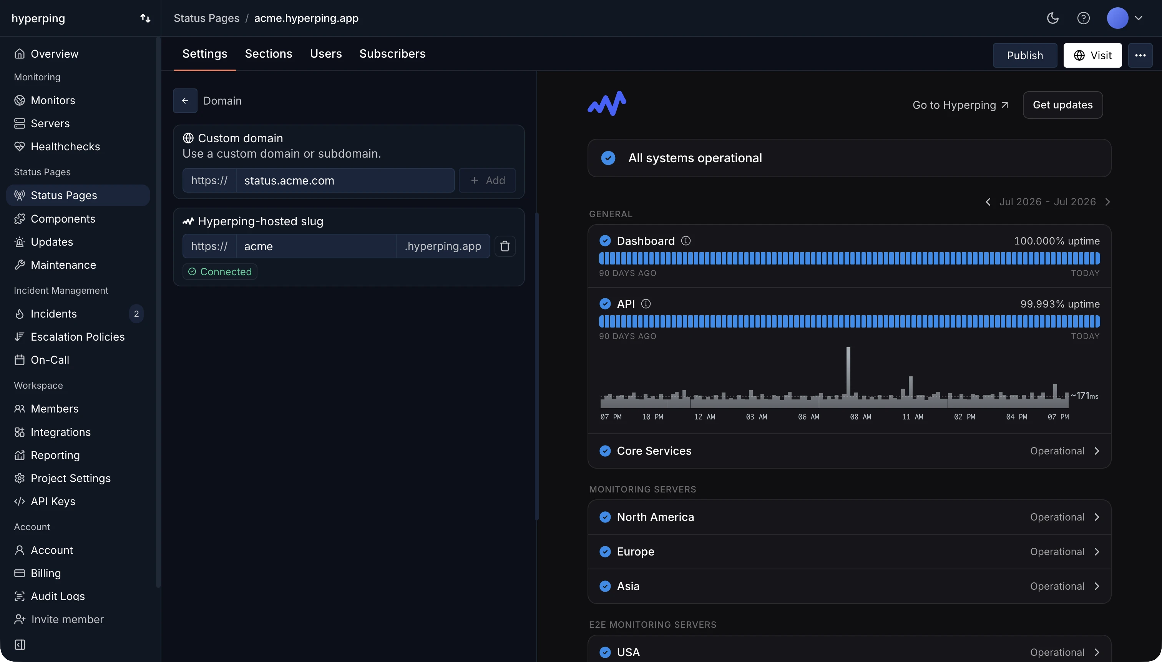Click the Connected status badge
Image resolution: width=1162 pixels, height=662 pixels.
[x=220, y=271]
